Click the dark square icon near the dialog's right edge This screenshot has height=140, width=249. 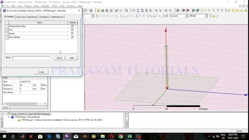91,10
